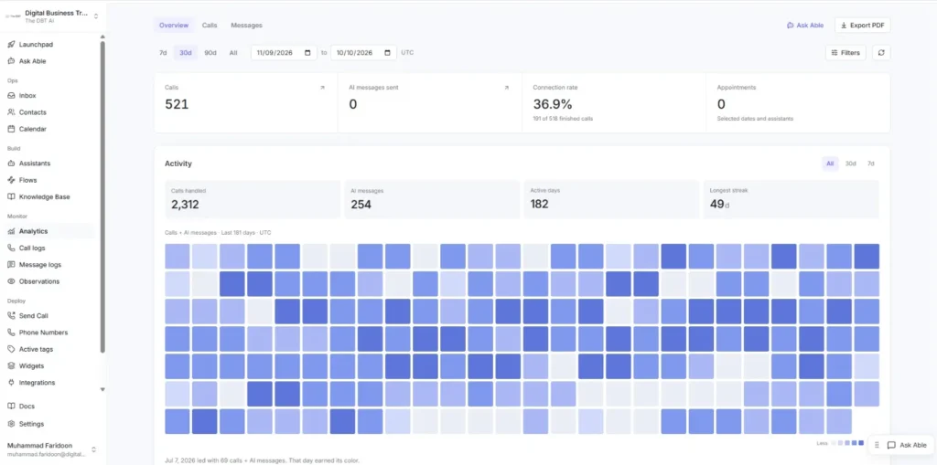
Task: Click the first heatmap cell in top row
Action: pyautogui.click(x=178, y=256)
